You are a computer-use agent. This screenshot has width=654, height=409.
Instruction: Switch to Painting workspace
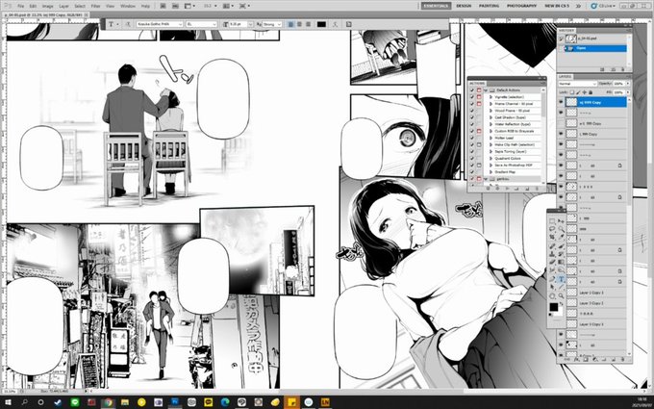(489, 6)
